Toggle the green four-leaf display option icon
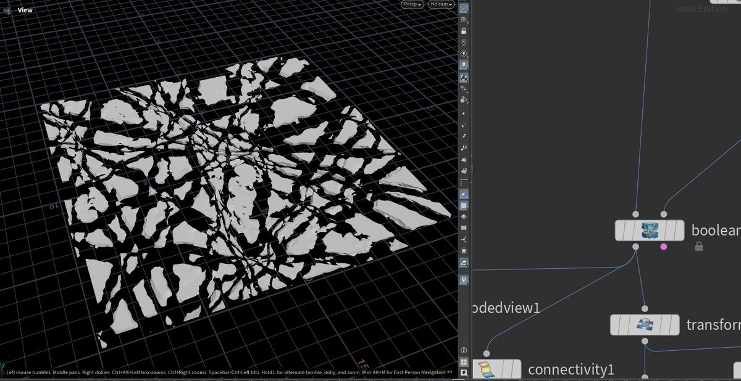Viewport: 741px width, 381px height. pos(464,227)
